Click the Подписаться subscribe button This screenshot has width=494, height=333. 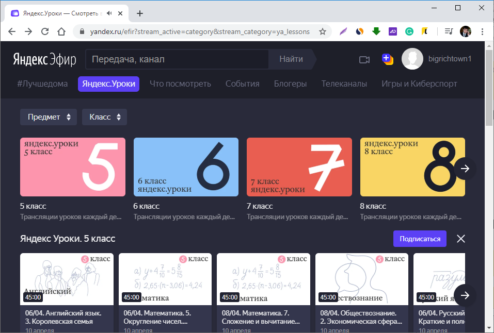point(420,239)
